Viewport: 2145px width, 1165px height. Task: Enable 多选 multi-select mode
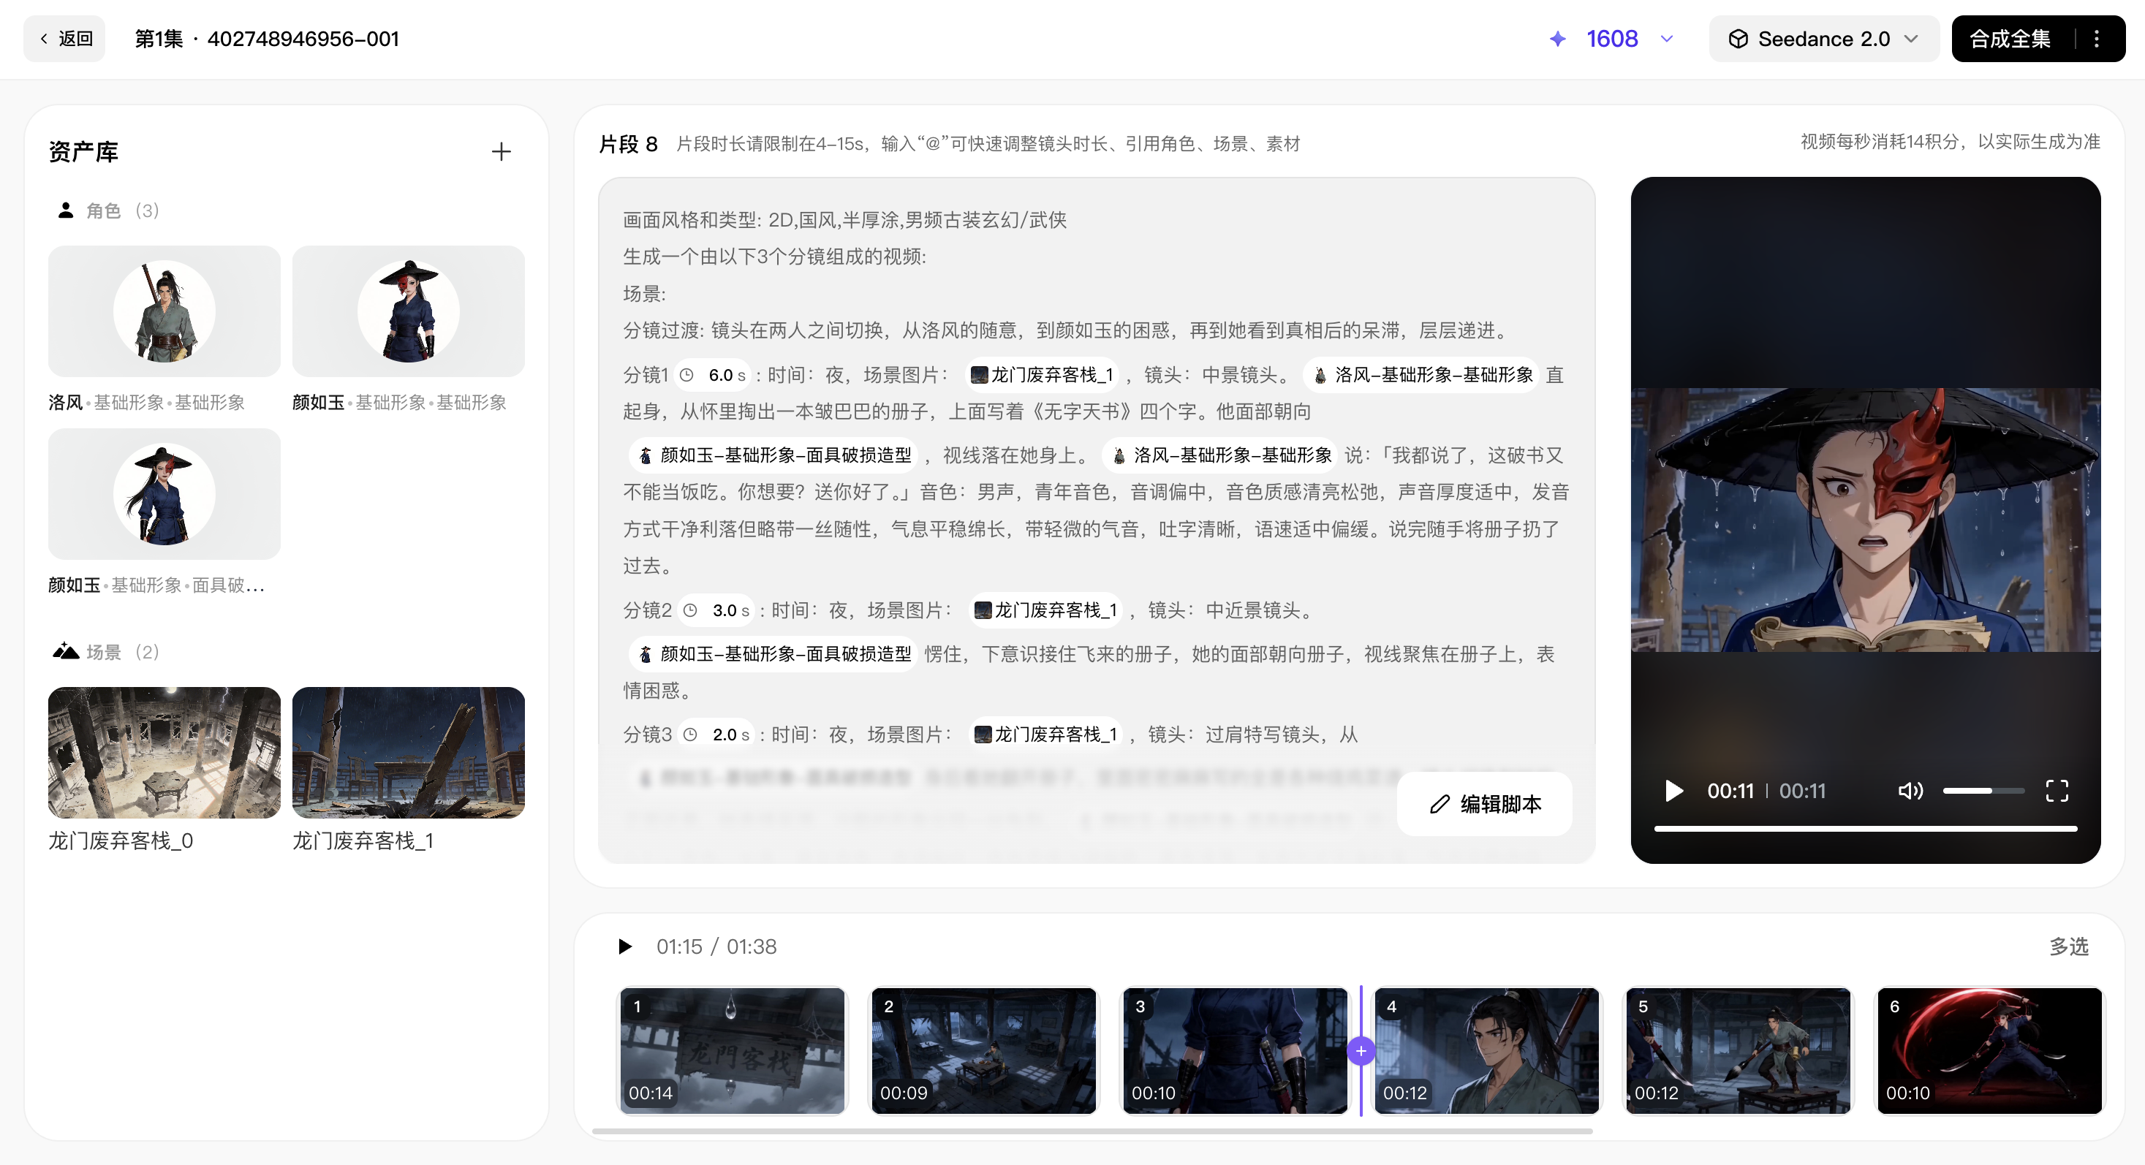coord(2068,946)
